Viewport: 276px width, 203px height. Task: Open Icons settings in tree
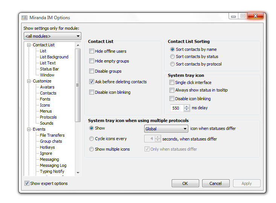(45, 105)
